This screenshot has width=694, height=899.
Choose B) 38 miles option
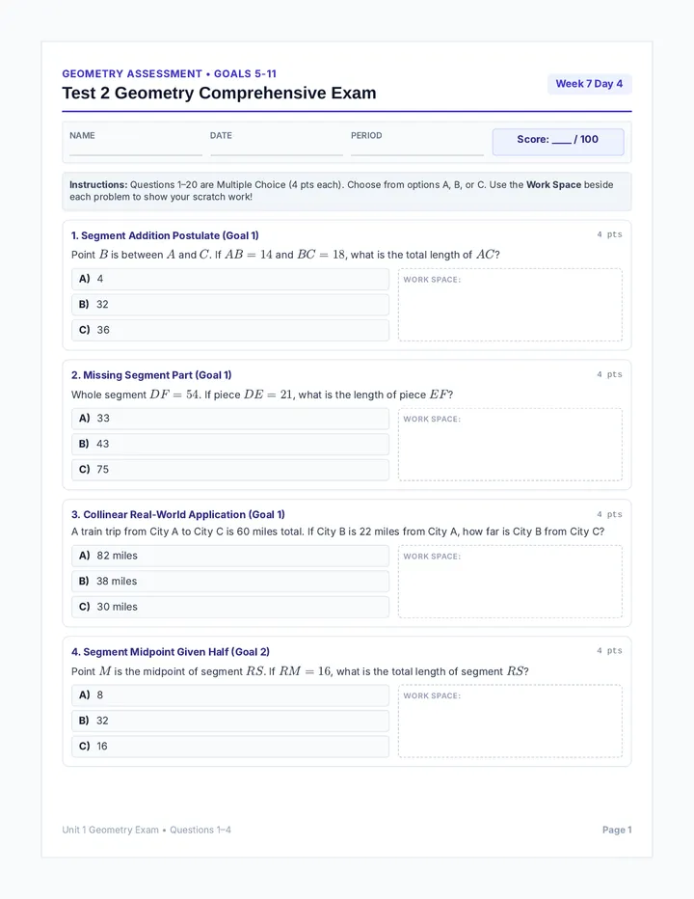click(229, 582)
